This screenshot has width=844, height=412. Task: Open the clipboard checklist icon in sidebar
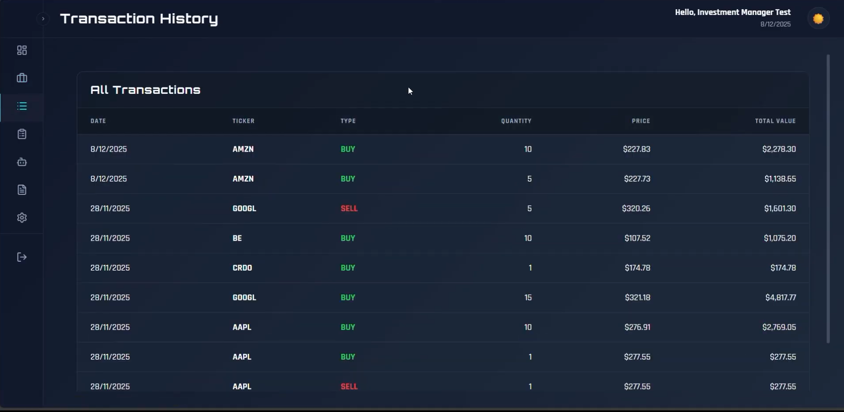coord(22,134)
